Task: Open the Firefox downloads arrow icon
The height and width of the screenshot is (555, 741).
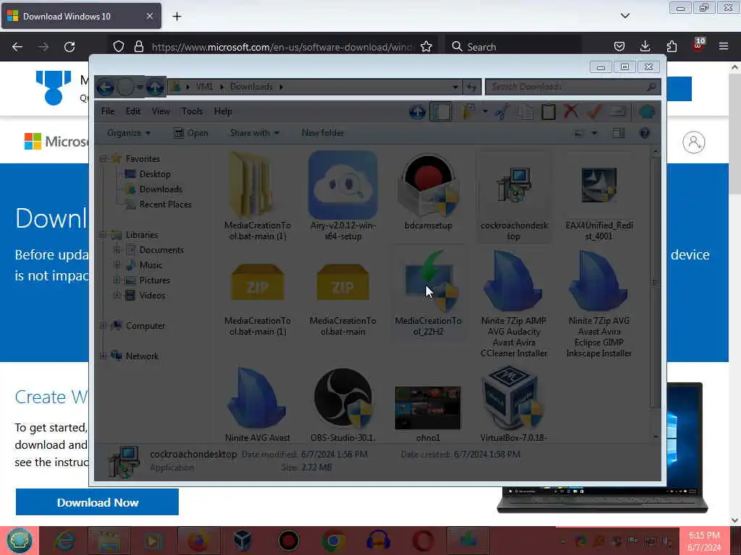Action: pyautogui.click(x=645, y=46)
